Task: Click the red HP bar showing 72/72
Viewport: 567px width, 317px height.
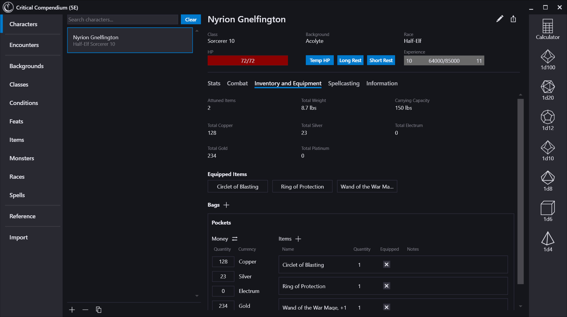Action: tap(248, 60)
